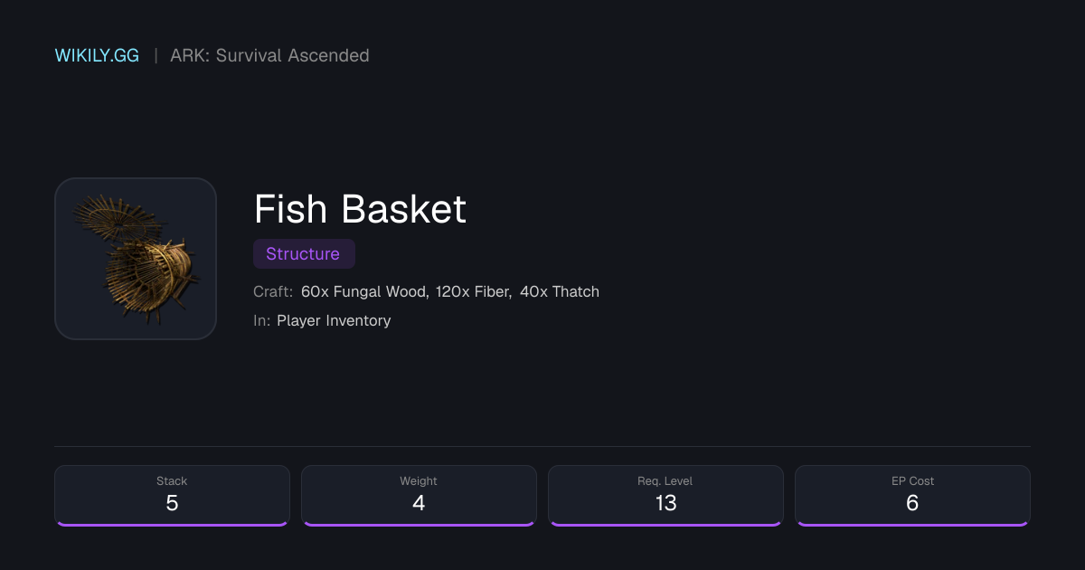Click the Fish Basket item icon

coord(136,259)
